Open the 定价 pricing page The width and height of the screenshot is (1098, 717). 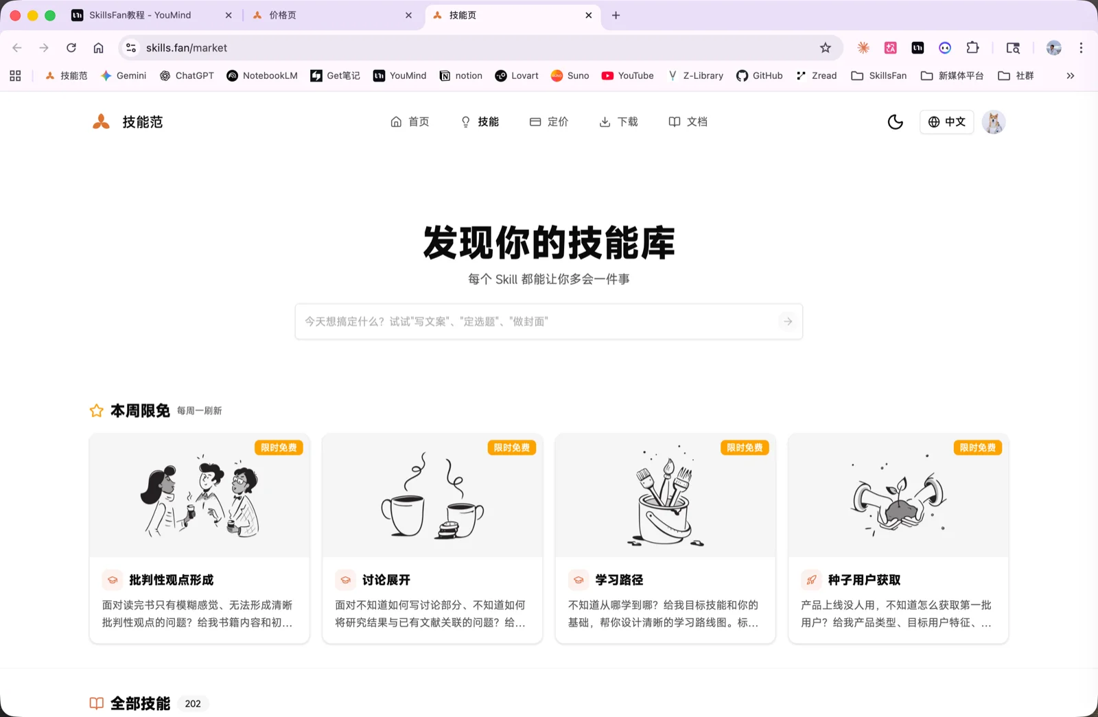[549, 122]
